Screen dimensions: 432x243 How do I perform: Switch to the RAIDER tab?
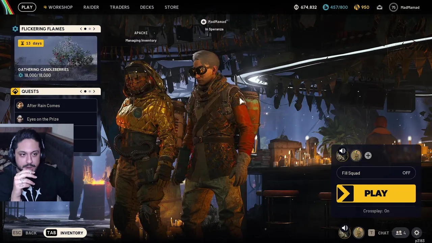(91, 7)
